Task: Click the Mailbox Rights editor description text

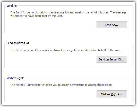Action: 62,85
